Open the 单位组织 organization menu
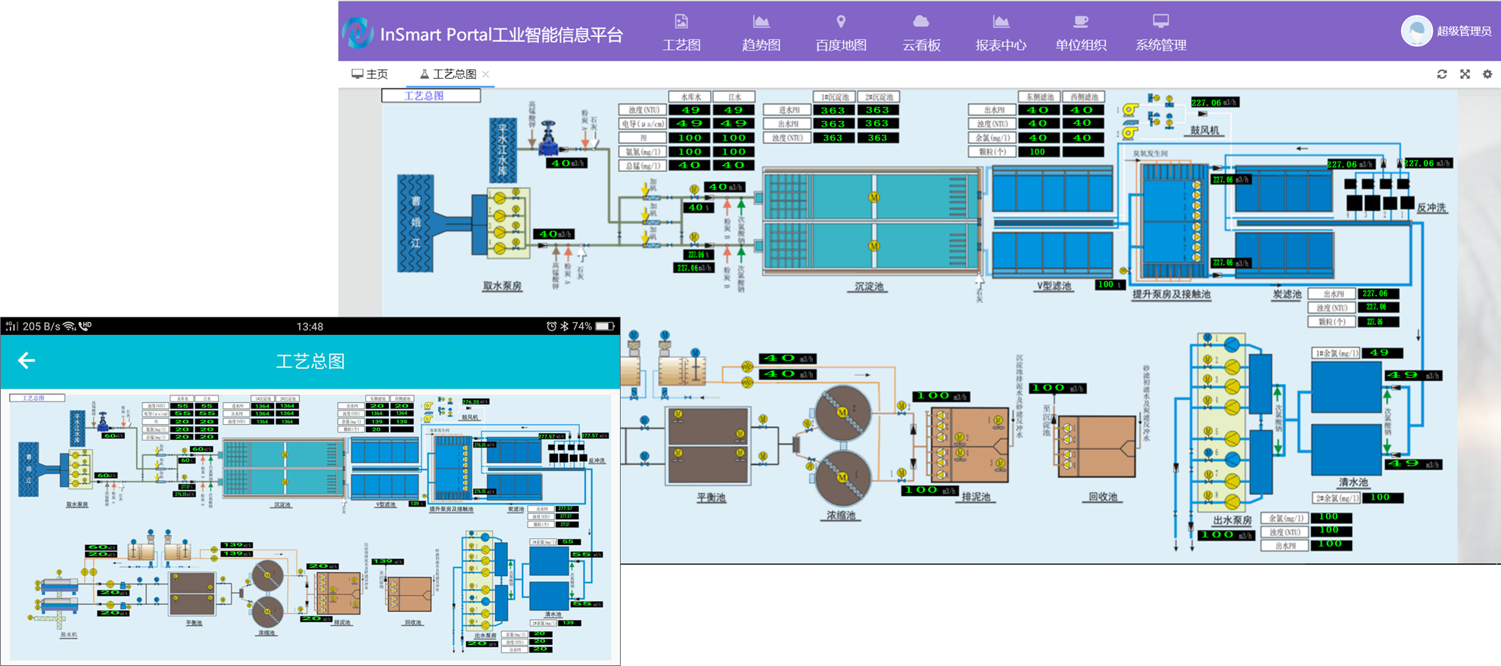The image size is (1501, 666). pos(1081,33)
